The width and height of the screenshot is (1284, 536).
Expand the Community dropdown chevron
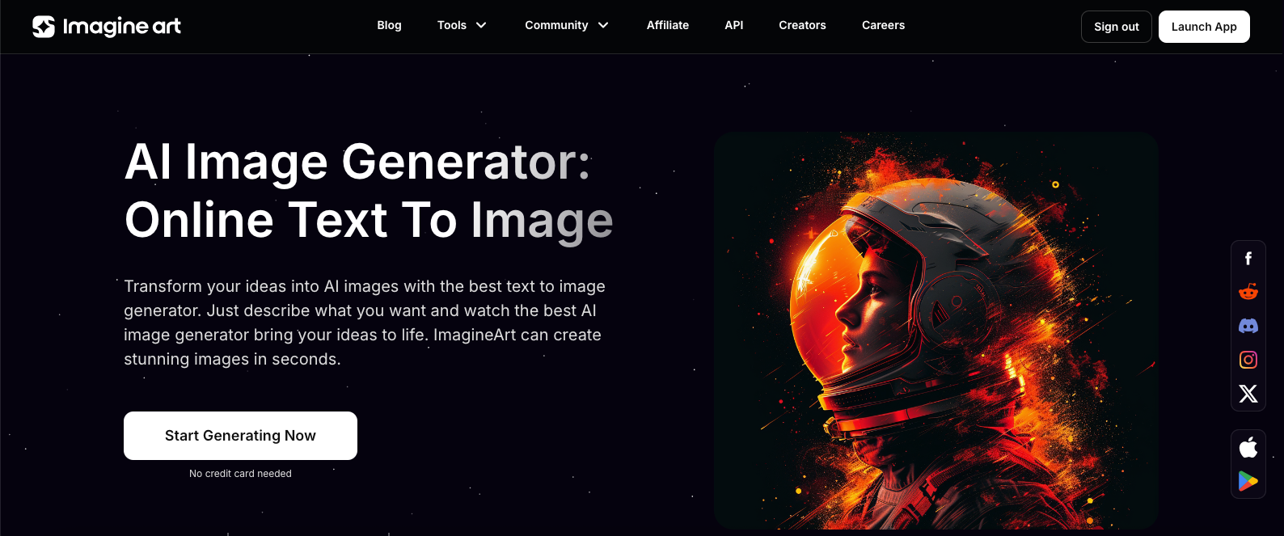pos(603,25)
